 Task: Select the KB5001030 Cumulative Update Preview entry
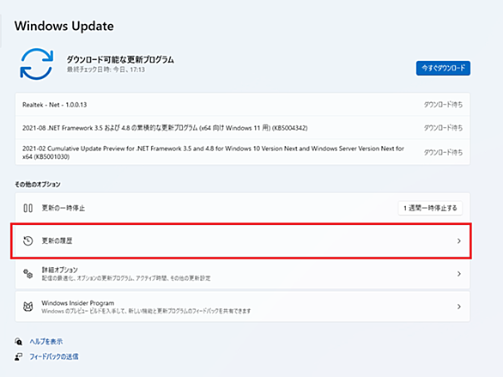[x=243, y=152]
